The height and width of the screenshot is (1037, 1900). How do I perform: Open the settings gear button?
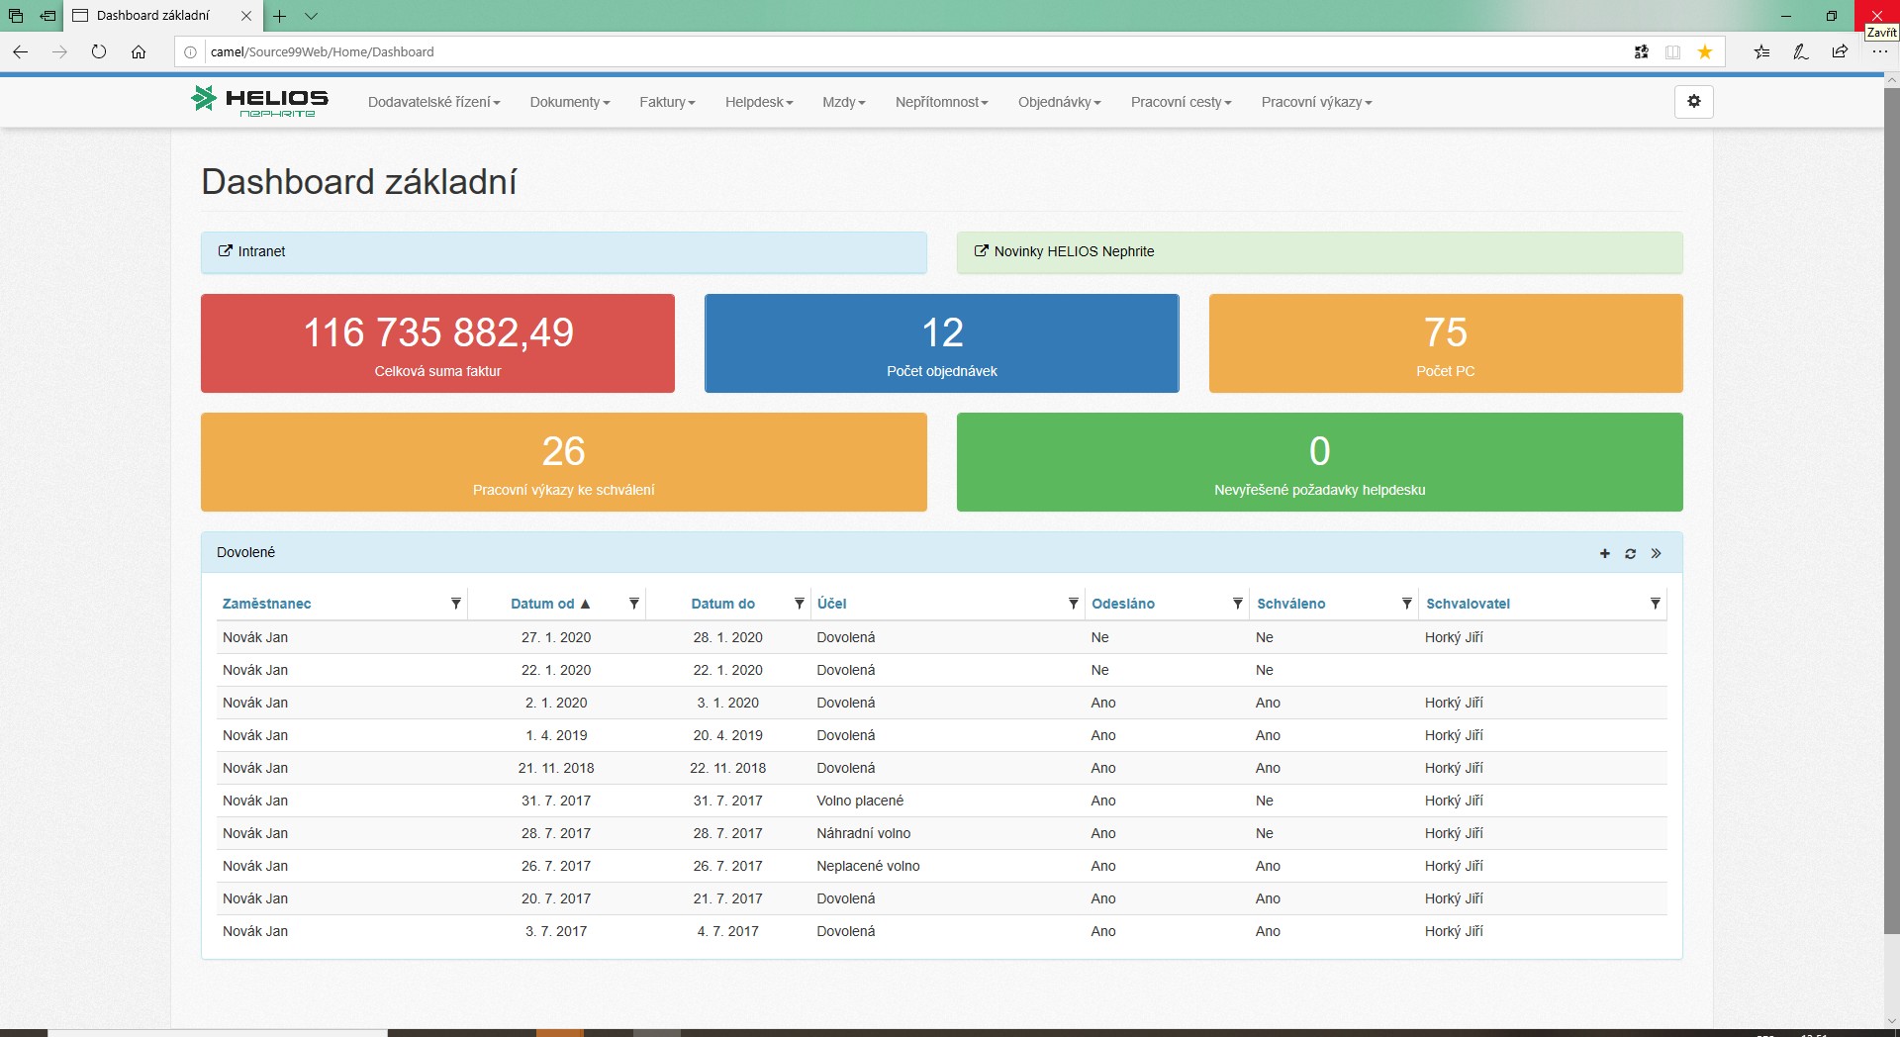[1693, 102]
